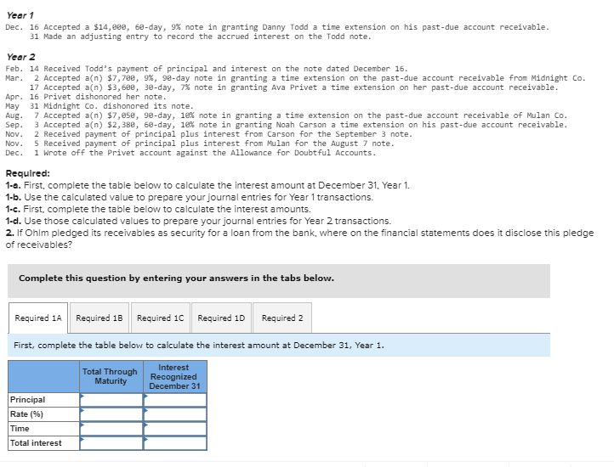Click requirement 2 pledged receivables question

299,239
